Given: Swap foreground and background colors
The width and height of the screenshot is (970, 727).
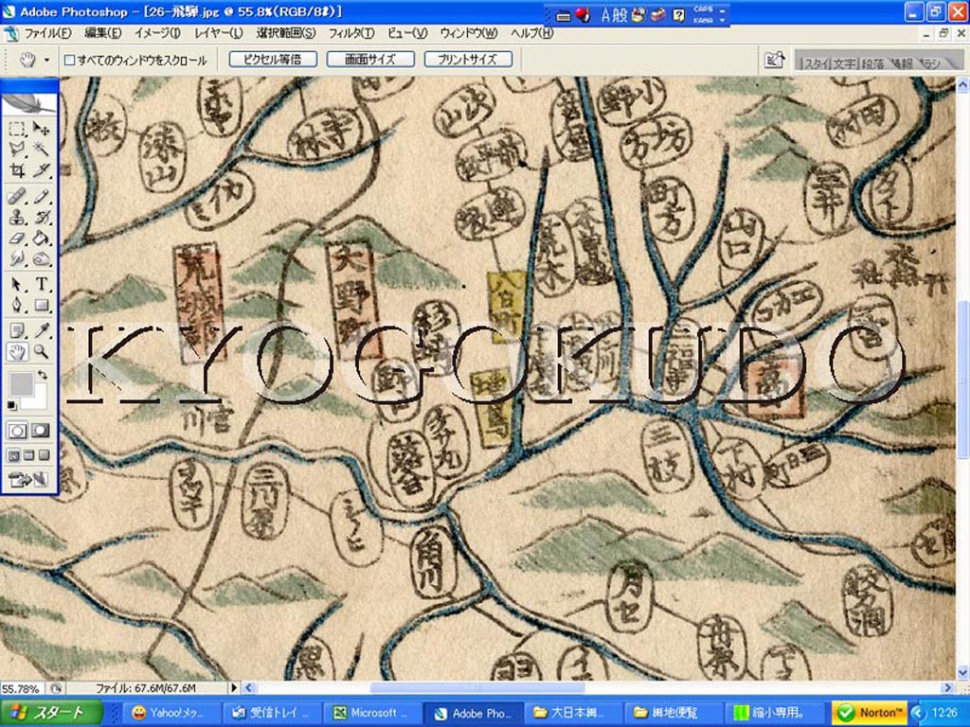Looking at the screenshot, I should coord(42,375).
